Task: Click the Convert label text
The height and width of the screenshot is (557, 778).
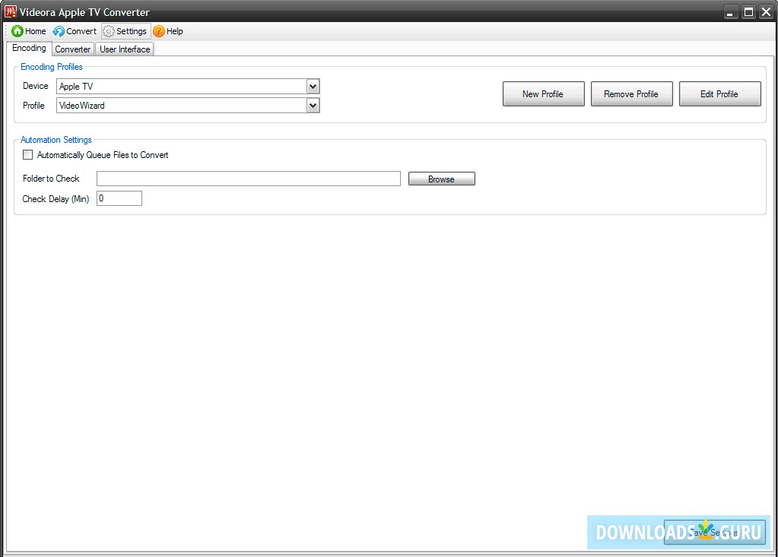Action: click(81, 31)
